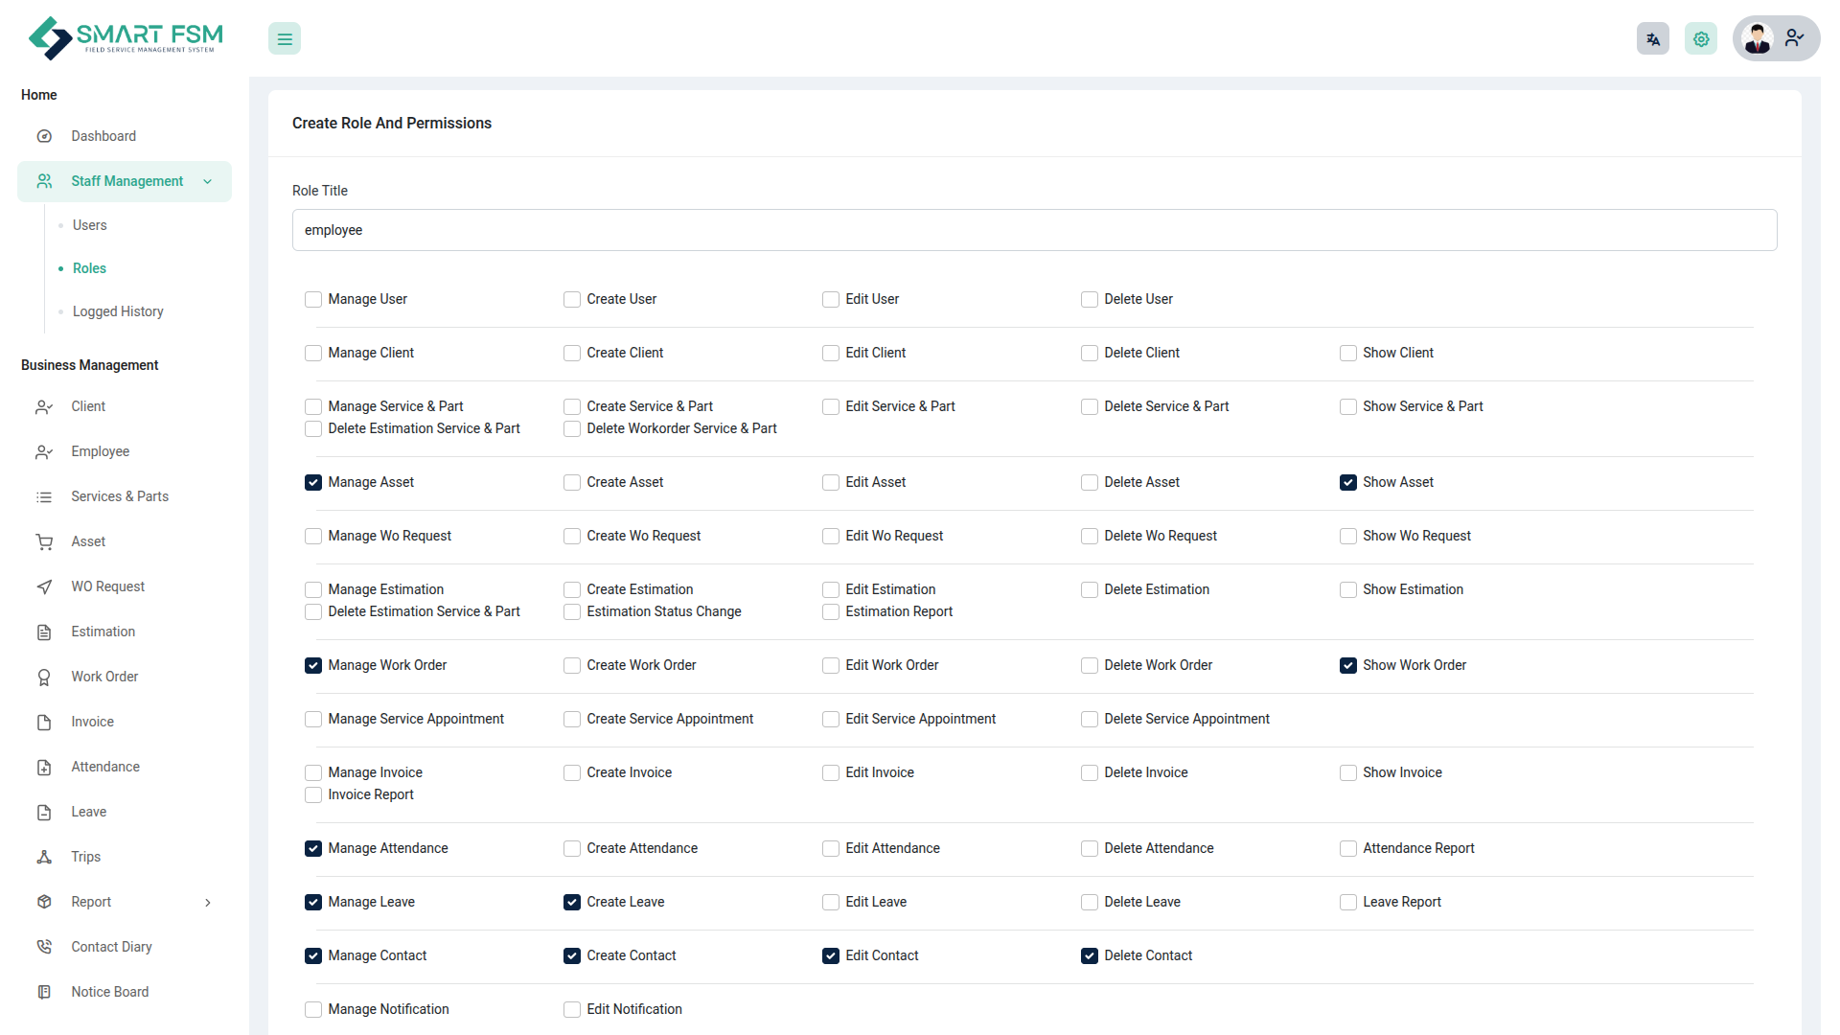Click the settings gear icon
The height and width of the screenshot is (1035, 1840).
pos(1701,39)
